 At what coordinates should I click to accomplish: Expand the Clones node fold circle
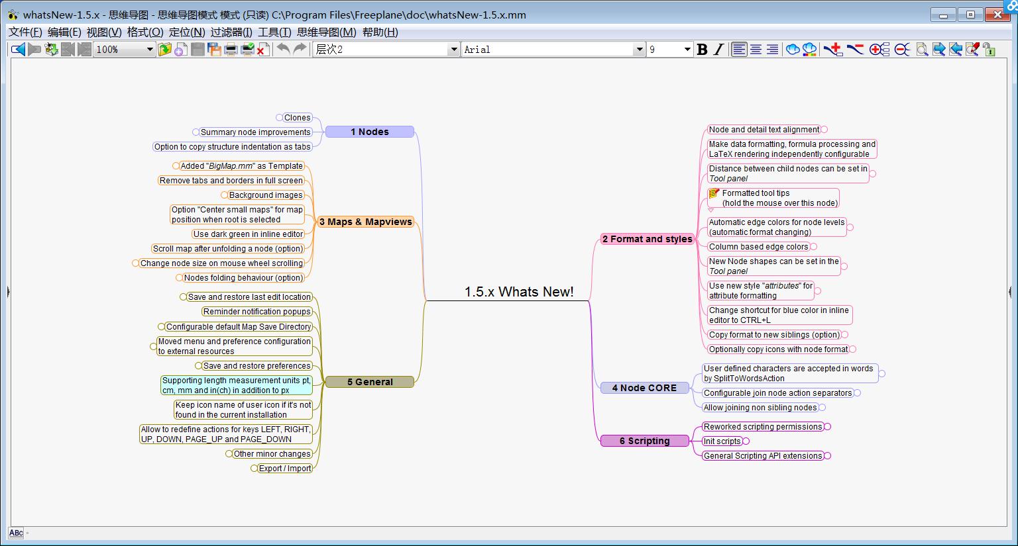coord(279,118)
